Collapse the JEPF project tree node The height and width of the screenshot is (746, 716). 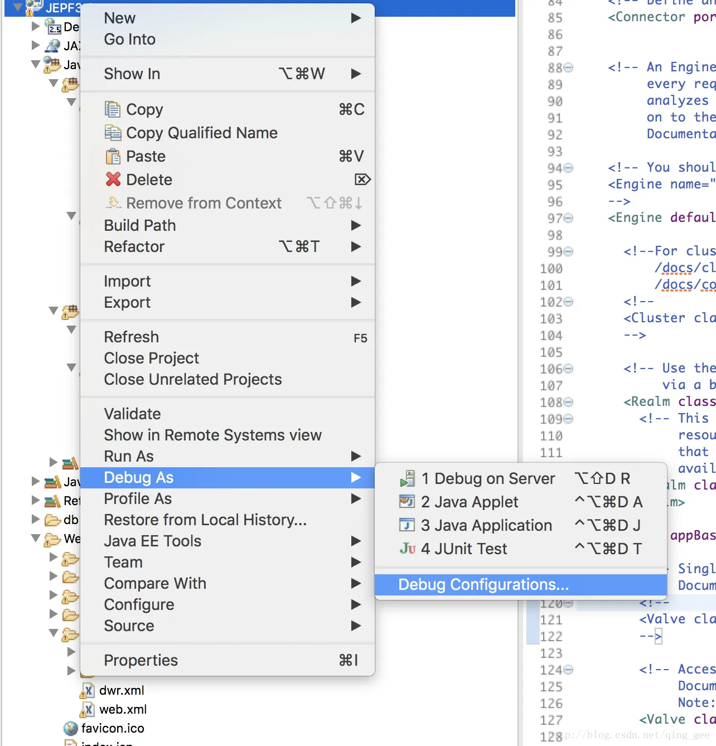tap(18, 7)
